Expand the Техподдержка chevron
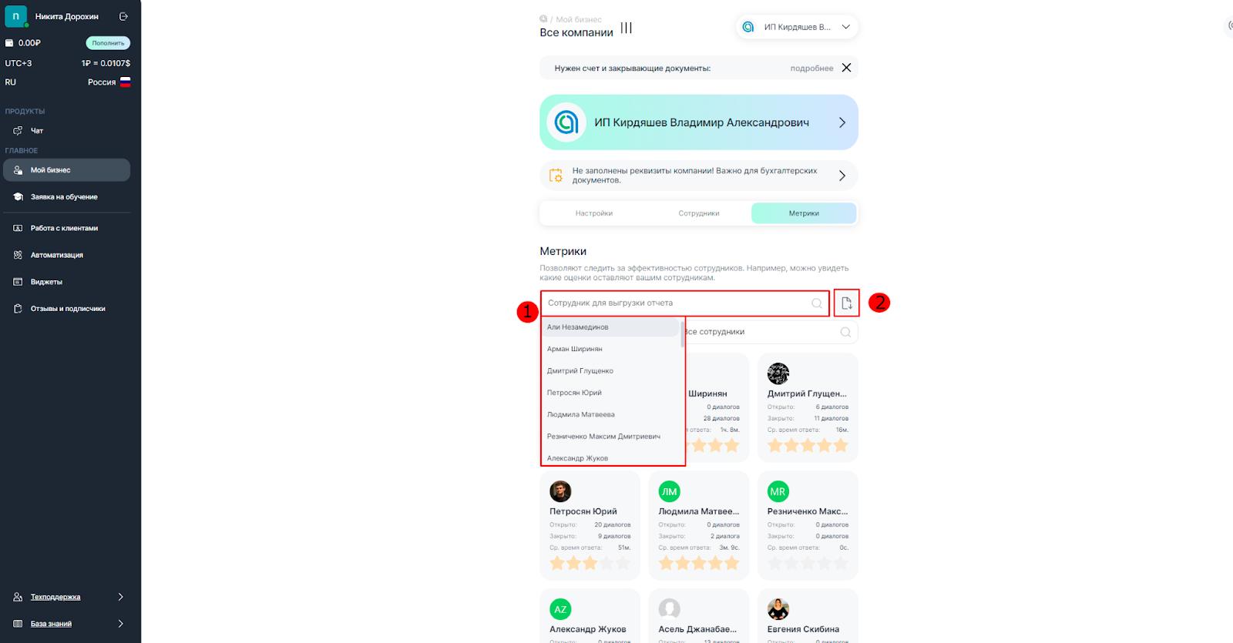Screen dimensions: 1233x643 pos(120,597)
